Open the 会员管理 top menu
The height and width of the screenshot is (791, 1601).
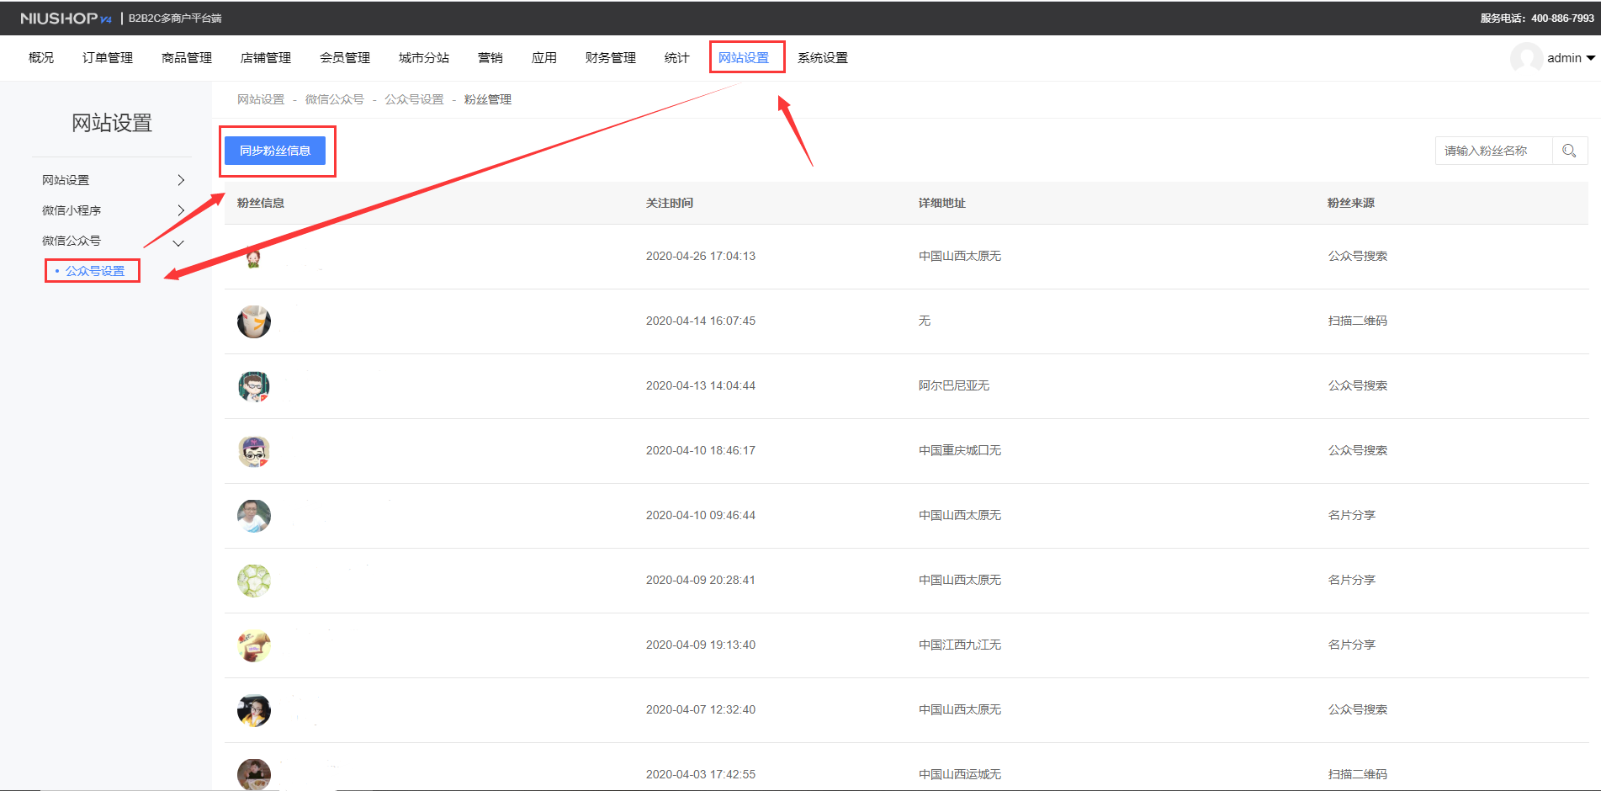[x=345, y=58]
